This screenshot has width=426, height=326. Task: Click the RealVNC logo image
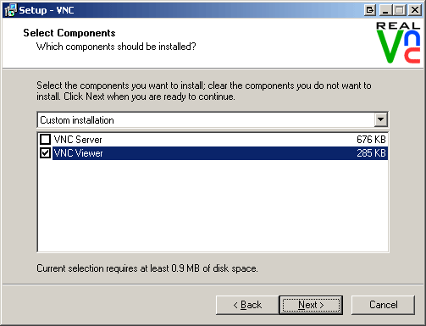398,42
